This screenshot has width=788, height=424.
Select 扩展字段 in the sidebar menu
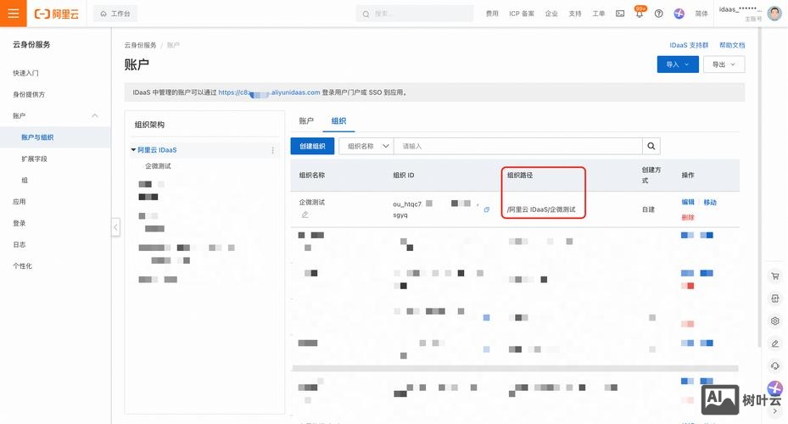point(35,159)
